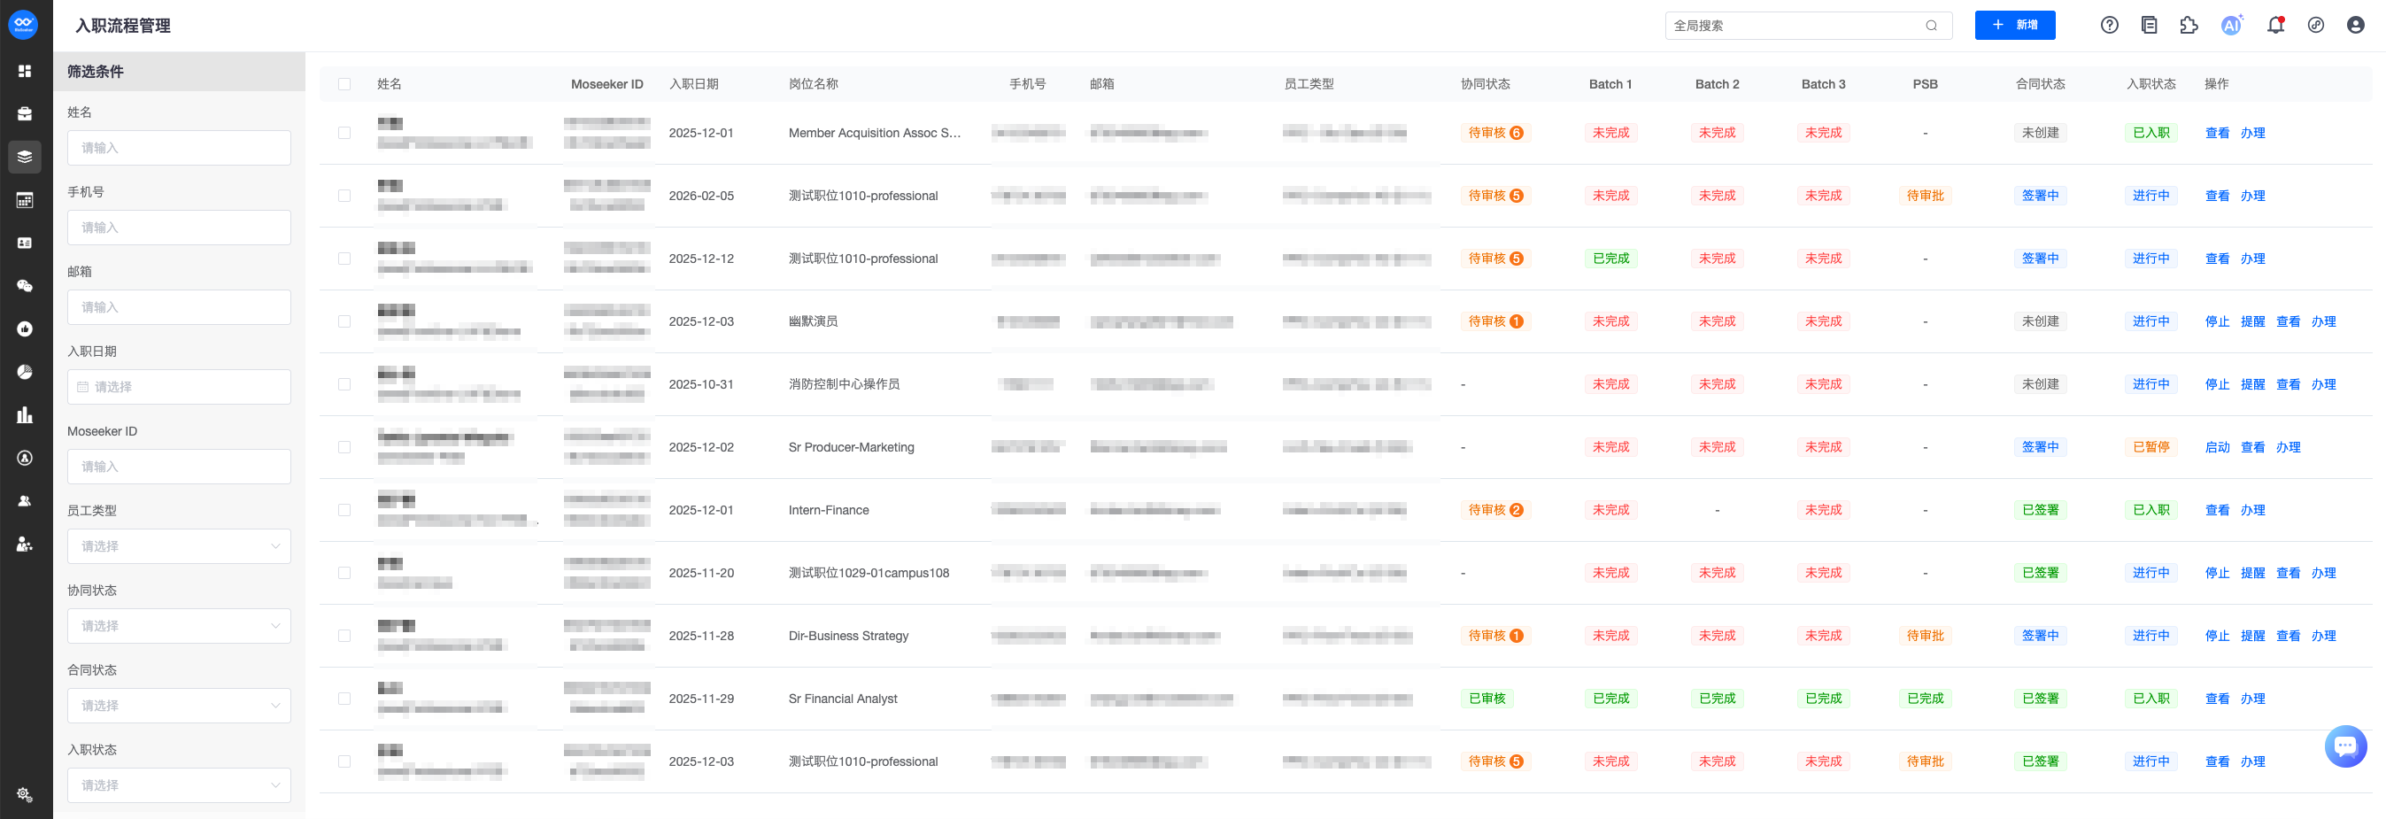2386x819 pixels.
Task: Click the blue 新增 button
Action: [x=2014, y=26]
